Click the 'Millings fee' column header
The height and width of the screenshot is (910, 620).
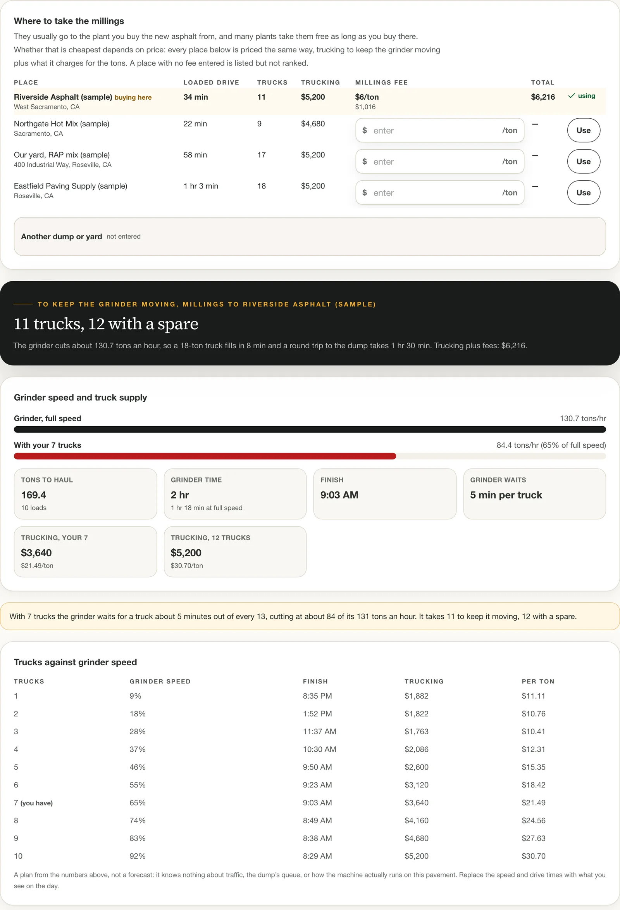[381, 83]
